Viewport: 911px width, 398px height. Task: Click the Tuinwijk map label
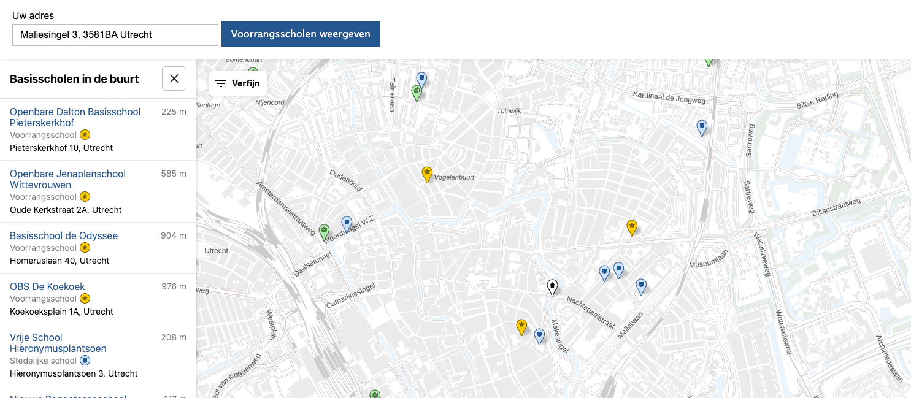[509, 111]
